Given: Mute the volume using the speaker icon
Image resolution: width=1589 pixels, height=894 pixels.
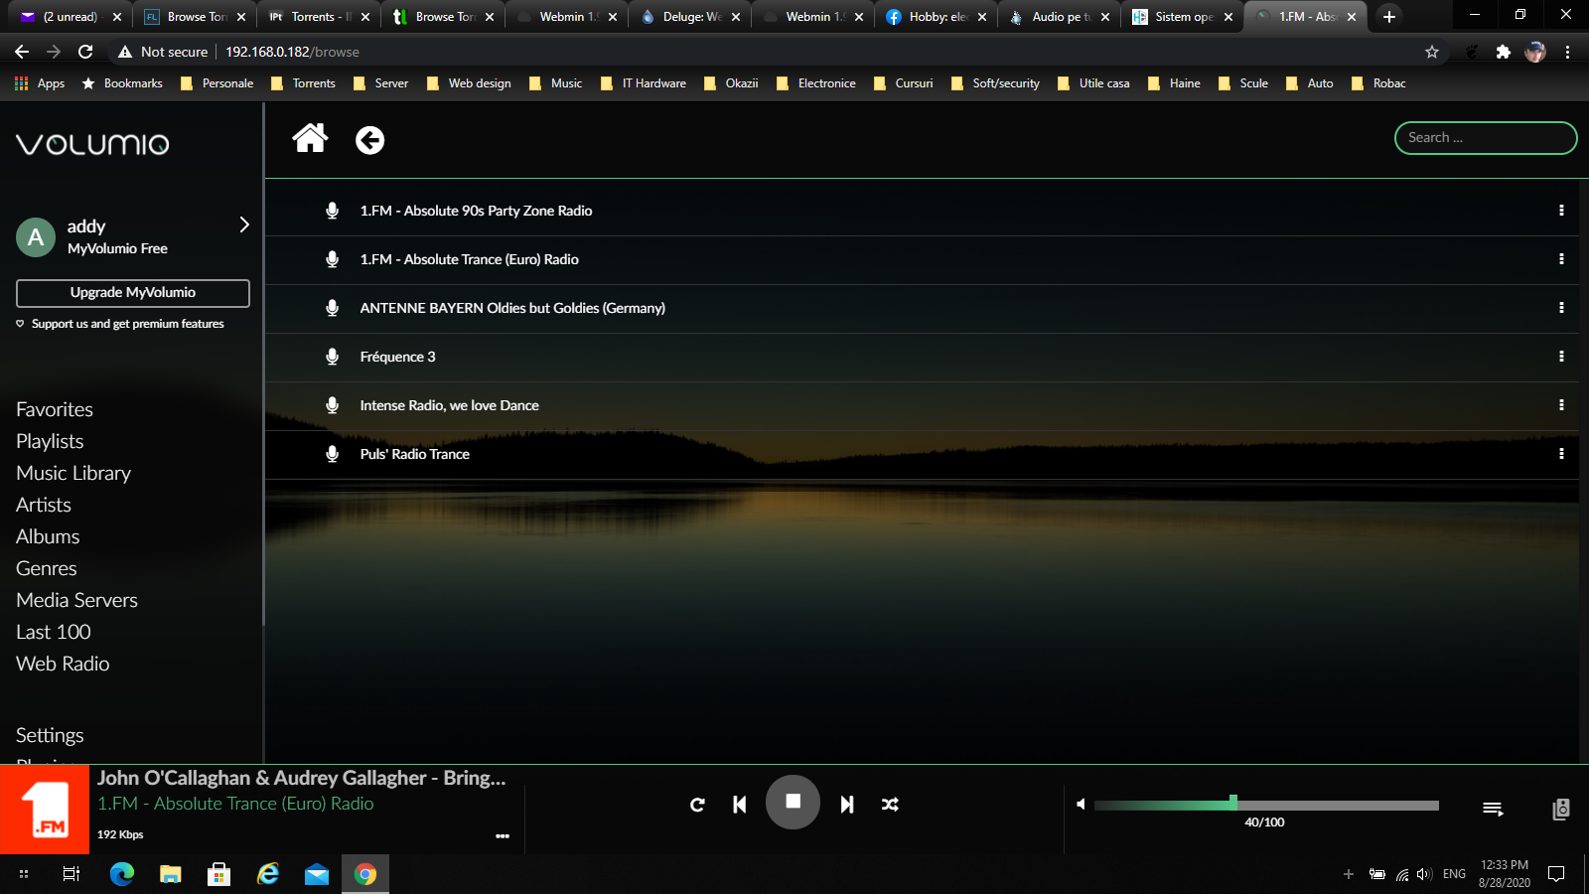Looking at the screenshot, I should click(1081, 805).
